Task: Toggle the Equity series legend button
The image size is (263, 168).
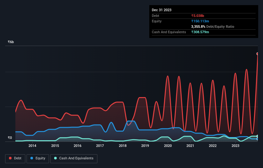Action: [38, 158]
